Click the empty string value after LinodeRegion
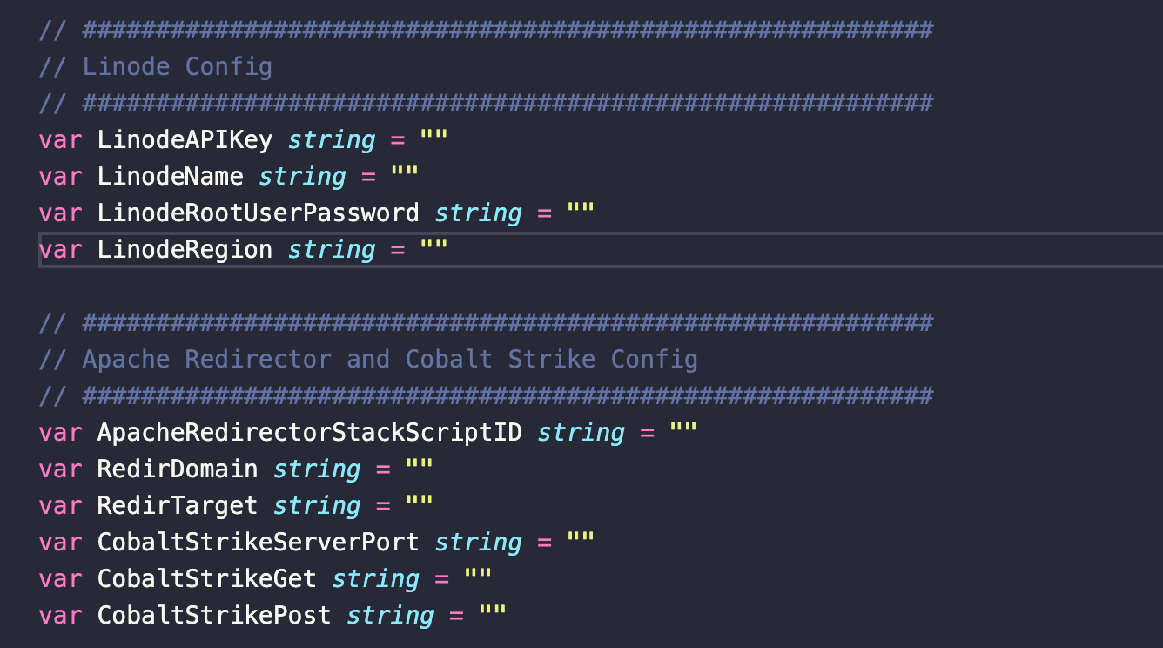1163x648 pixels. [x=434, y=250]
